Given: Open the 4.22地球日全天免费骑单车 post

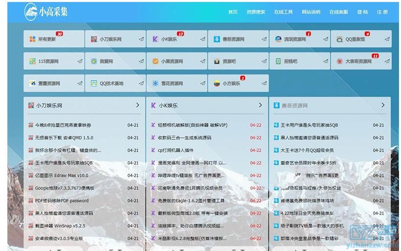Looking at the screenshot, I should (x=307, y=213).
